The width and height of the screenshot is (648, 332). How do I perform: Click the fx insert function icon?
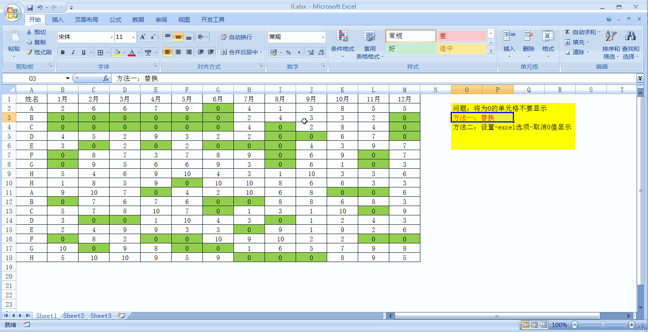[106, 79]
